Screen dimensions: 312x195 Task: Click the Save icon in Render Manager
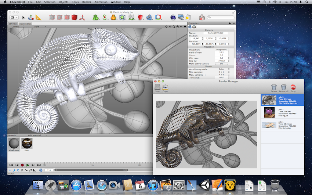pos(157,87)
